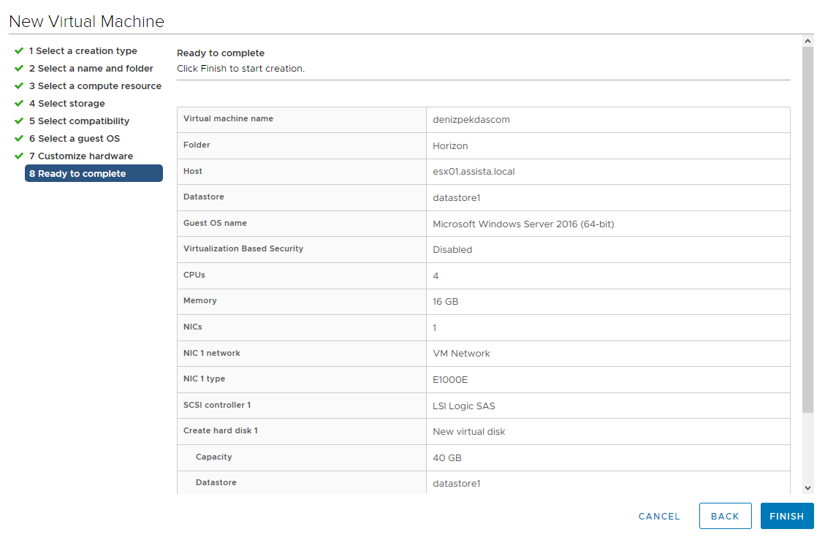Click the green checkmark beside Select a creation type
This screenshot has height=540, width=825.
tap(19, 50)
